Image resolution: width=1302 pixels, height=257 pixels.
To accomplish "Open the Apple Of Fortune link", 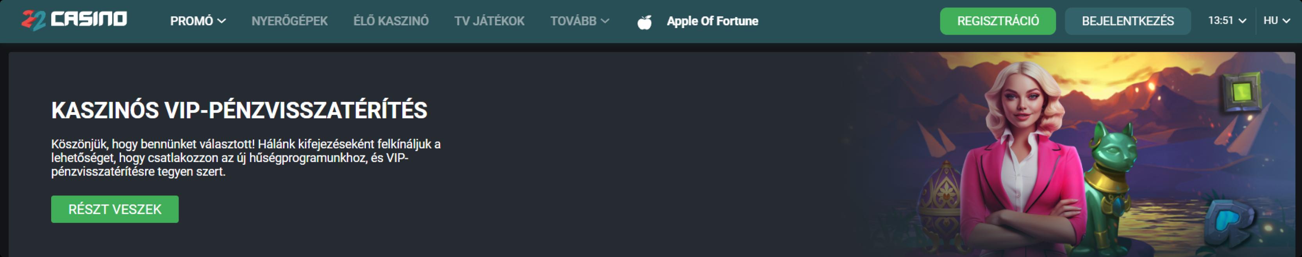I will 712,21.
